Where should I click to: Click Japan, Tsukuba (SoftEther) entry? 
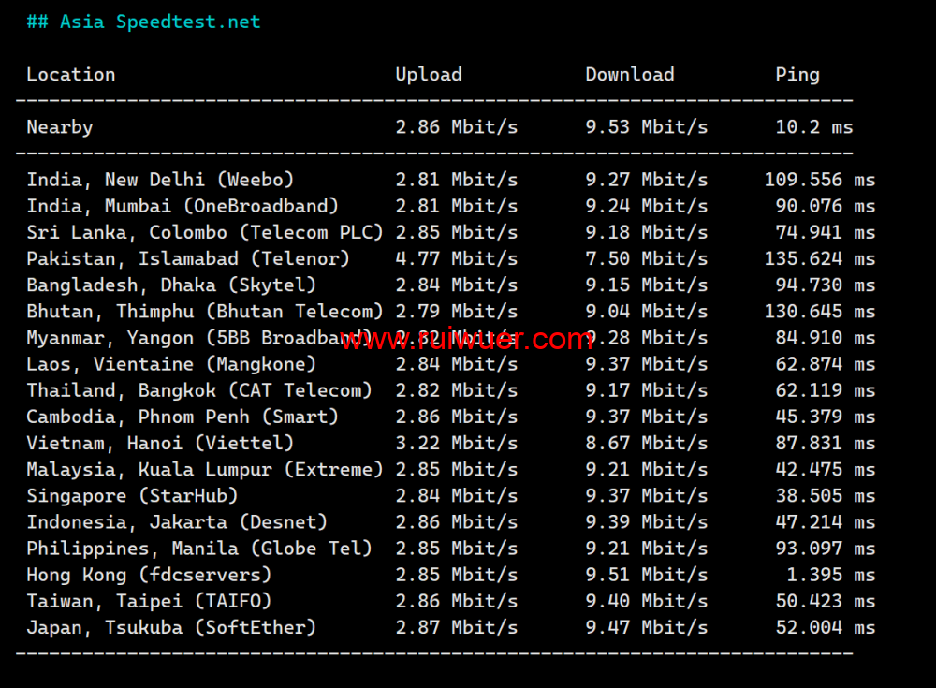pyautogui.click(x=171, y=627)
